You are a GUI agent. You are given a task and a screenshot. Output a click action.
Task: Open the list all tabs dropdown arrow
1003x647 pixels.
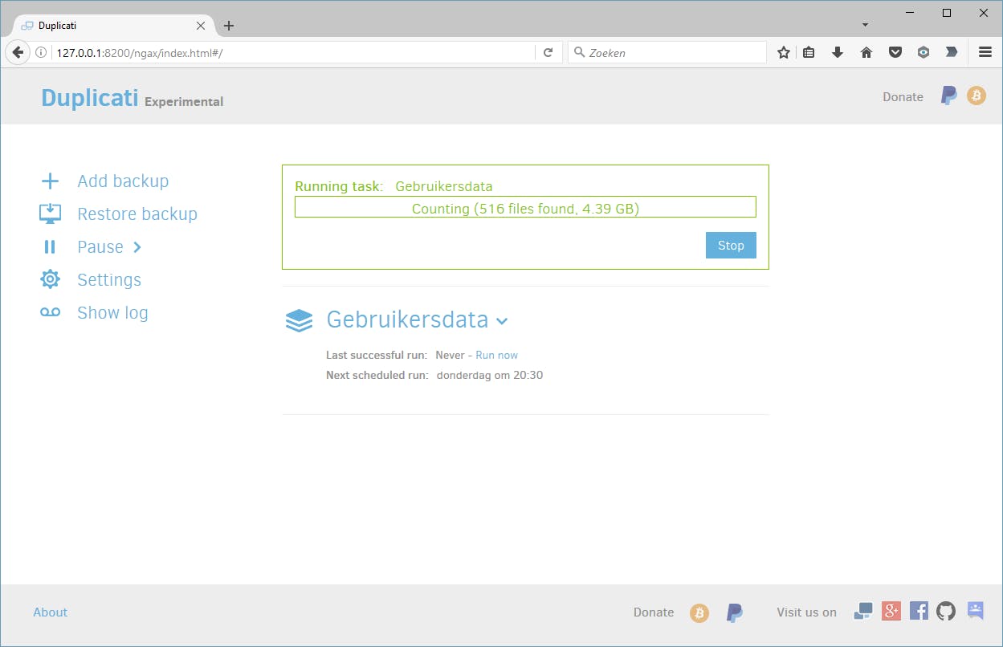coord(865,25)
